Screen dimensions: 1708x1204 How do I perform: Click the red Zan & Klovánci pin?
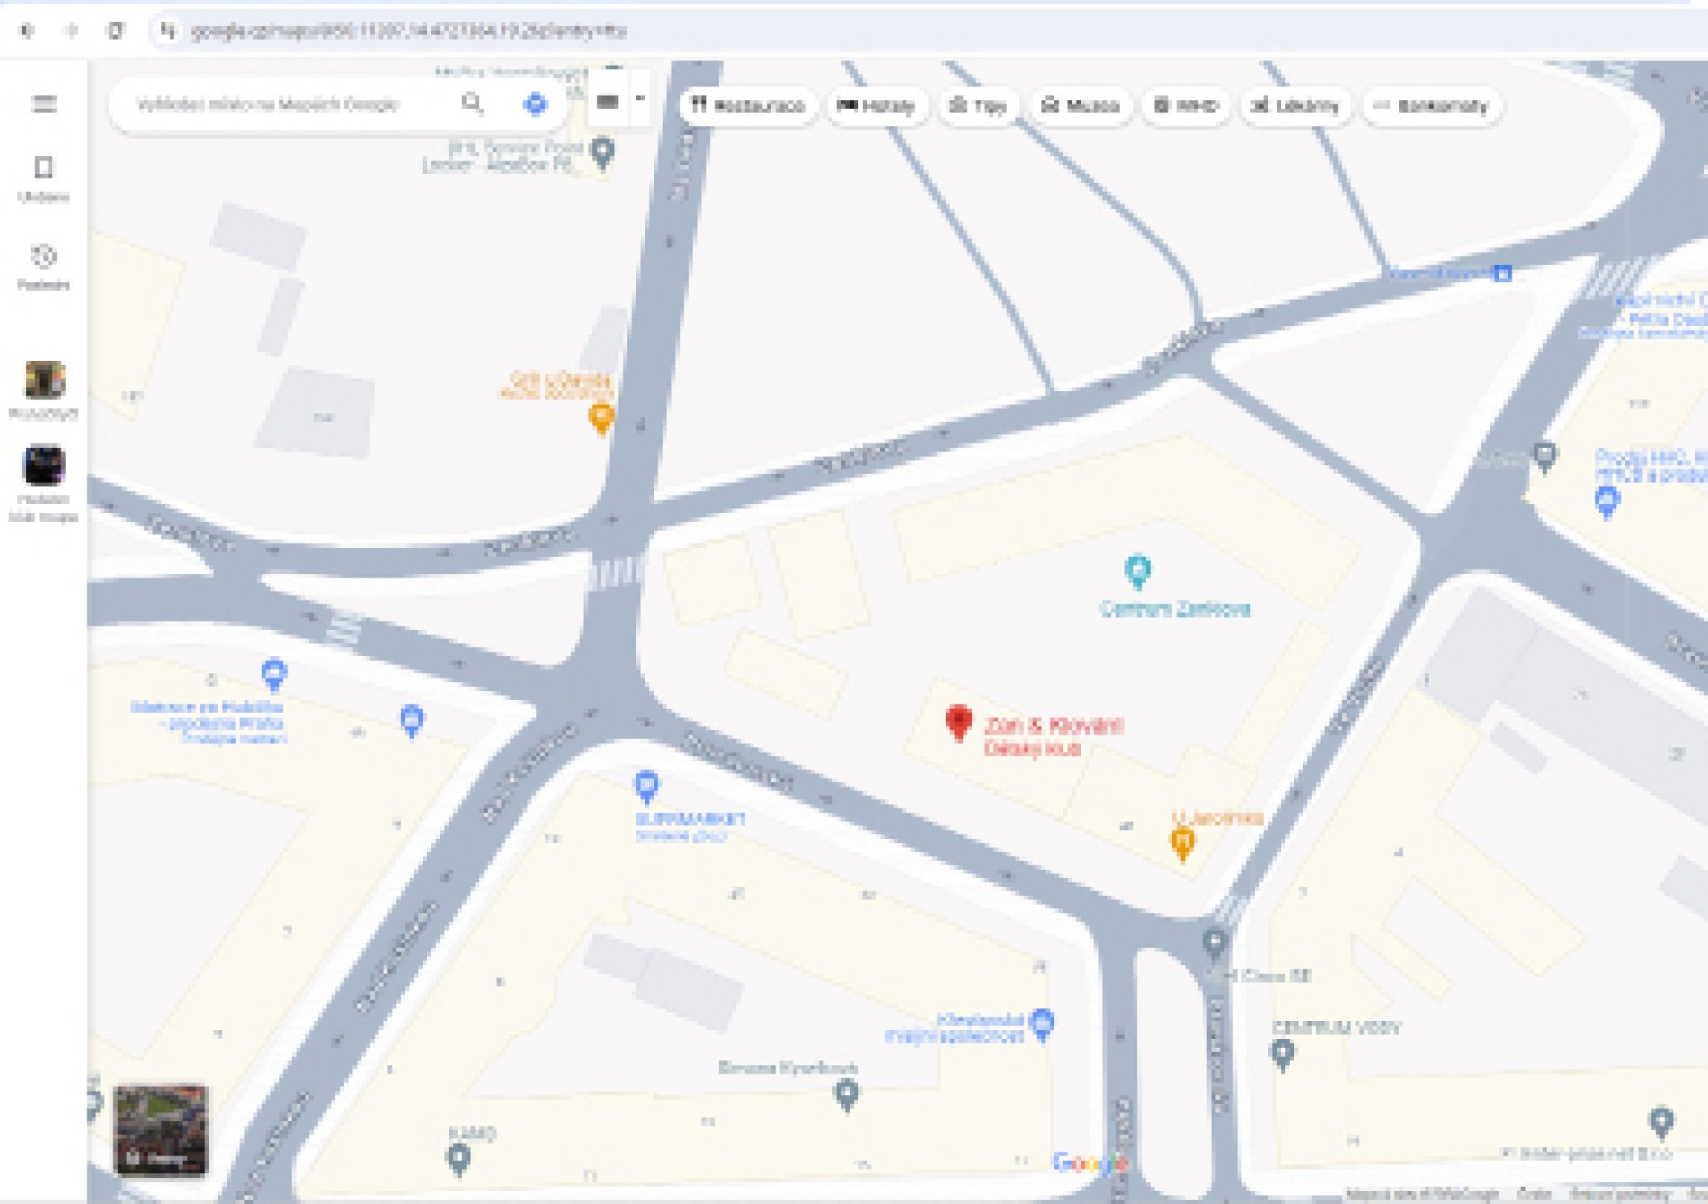[x=958, y=722]
